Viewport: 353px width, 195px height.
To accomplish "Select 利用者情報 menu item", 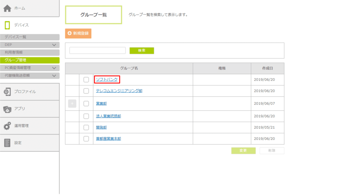I will coord(14,52).
